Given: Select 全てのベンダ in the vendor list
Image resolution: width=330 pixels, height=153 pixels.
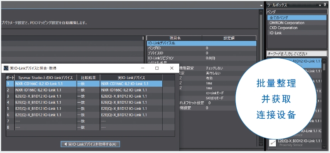Looking at the screenshot, I should 297,18.
